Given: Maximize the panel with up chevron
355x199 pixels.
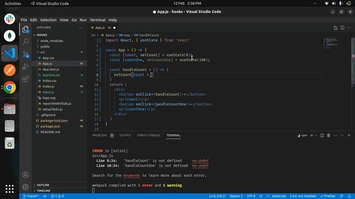Looking at the screenshot, I should [342, 135].
